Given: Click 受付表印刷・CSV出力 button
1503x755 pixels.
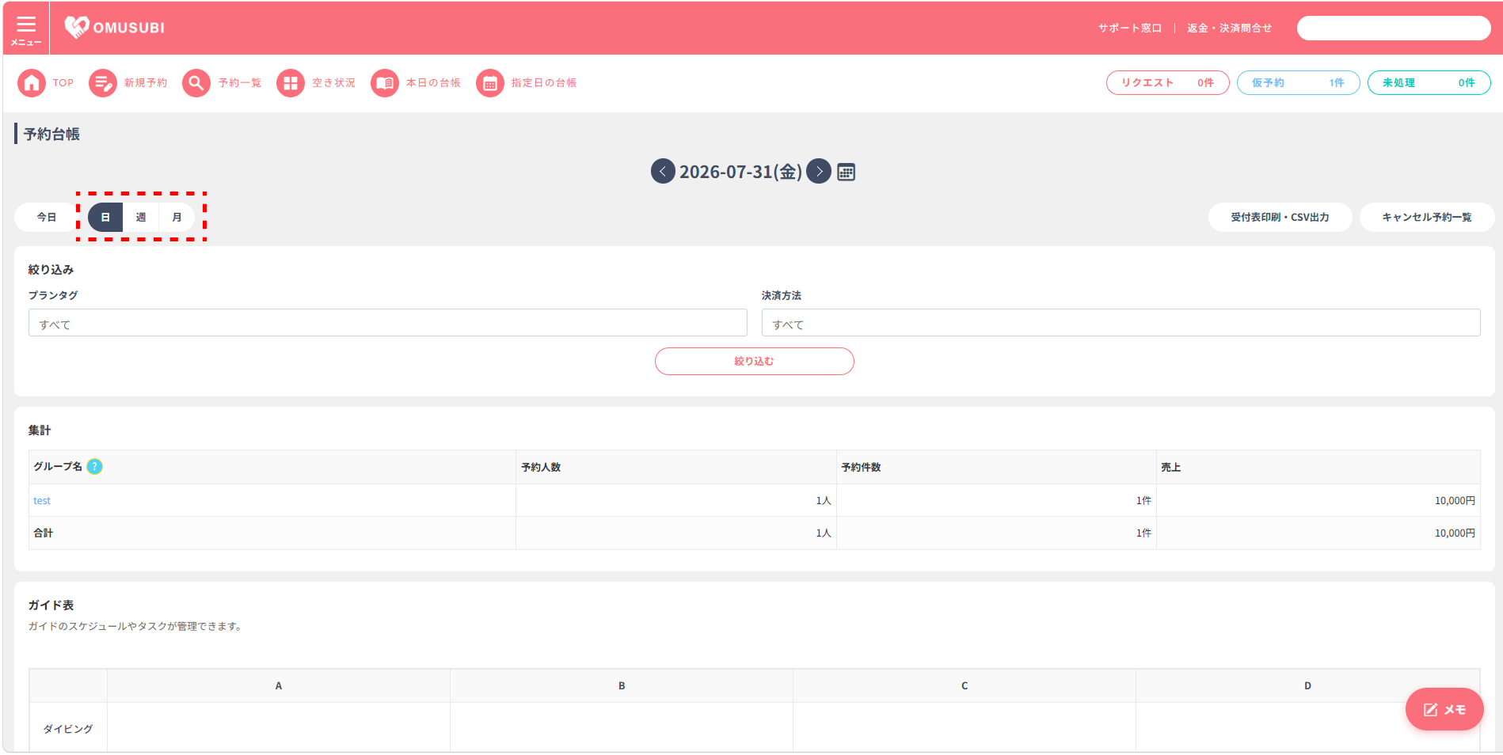Looking at the screenshot, I should (1280, 217).
